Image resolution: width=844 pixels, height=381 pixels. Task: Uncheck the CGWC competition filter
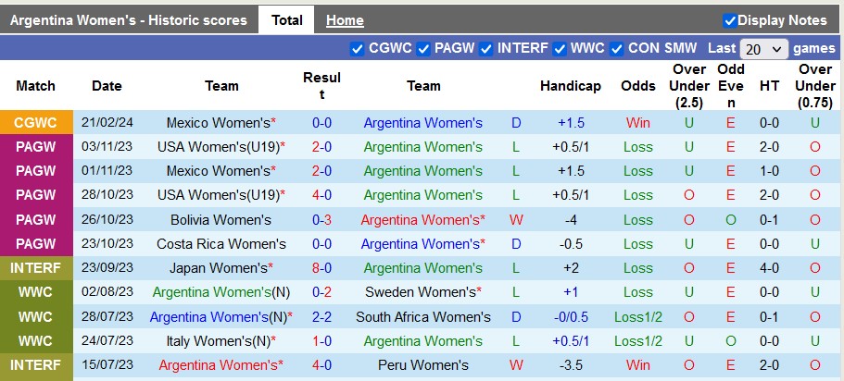tap(358, 48)
